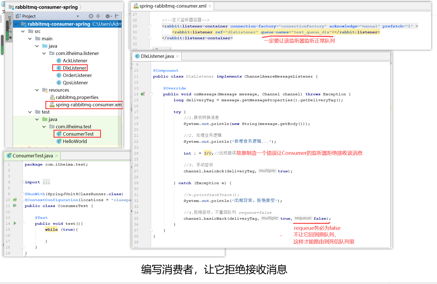This screenshot has height=284, width=437.
Task: Click XML comment on line 28
Action: tap(186, 20)
